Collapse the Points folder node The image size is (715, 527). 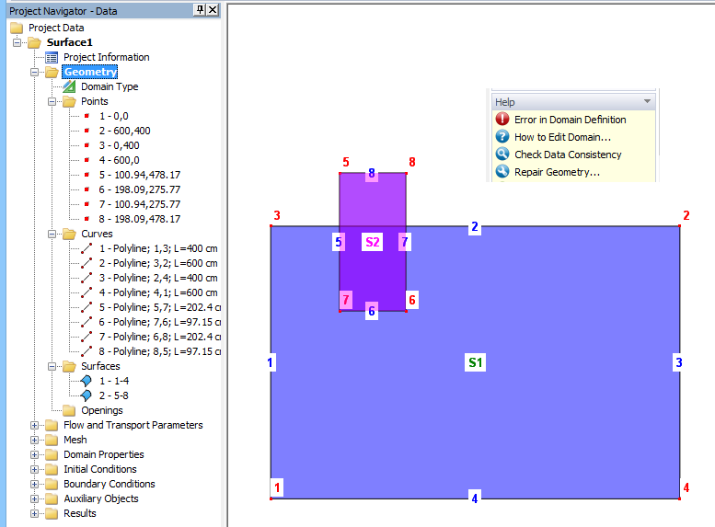(x=52, y=102)
